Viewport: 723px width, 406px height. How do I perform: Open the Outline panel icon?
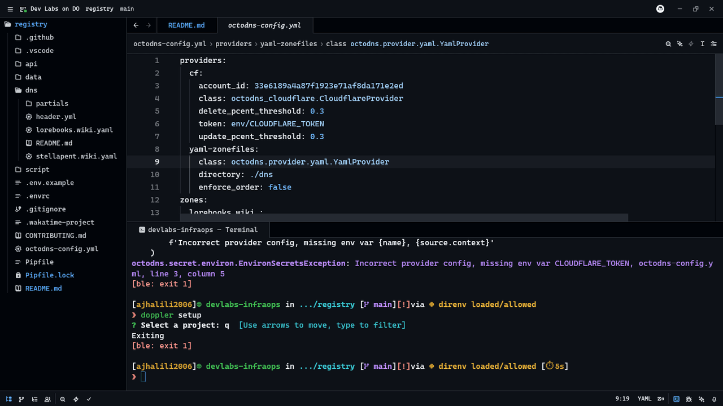34,399
